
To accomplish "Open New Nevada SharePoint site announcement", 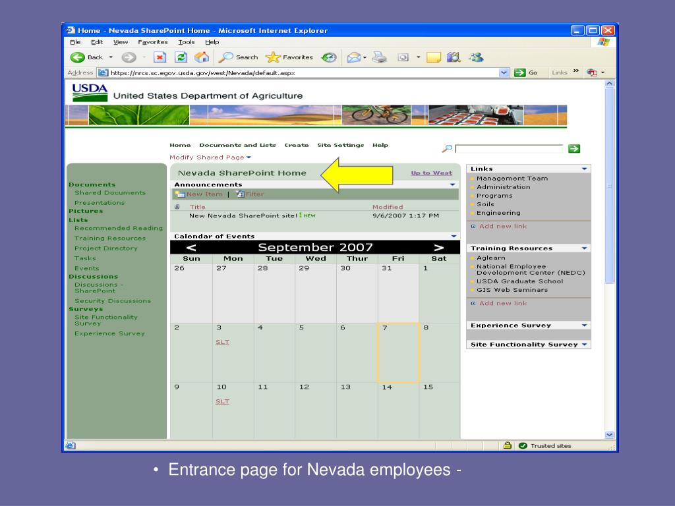I will [x=243, y=215].
